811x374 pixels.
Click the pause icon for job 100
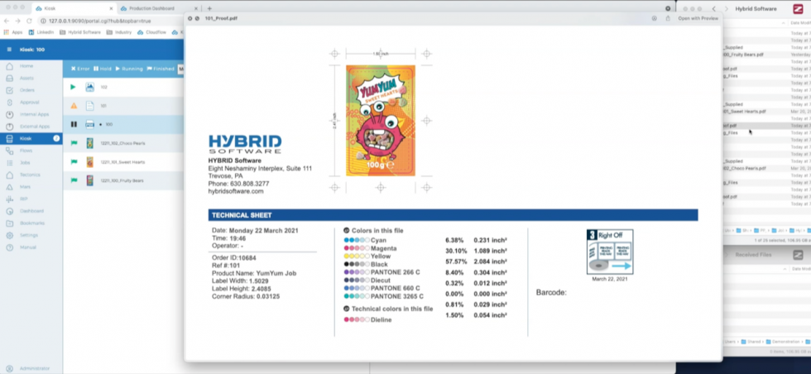click(74, 124)
